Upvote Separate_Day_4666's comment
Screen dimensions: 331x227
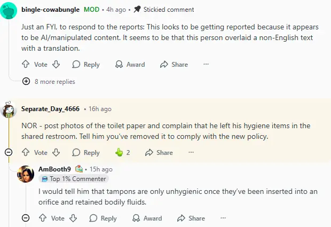point(25,152)
